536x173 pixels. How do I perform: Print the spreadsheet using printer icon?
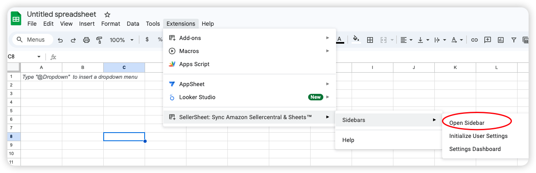[86, 40]
